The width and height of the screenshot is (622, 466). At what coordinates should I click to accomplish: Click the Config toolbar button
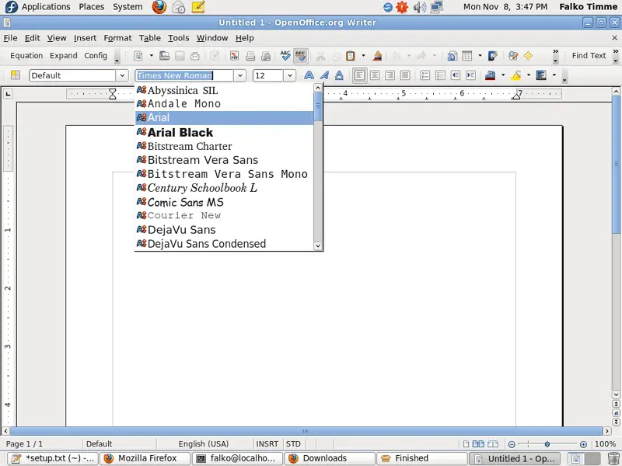point(96,55)
